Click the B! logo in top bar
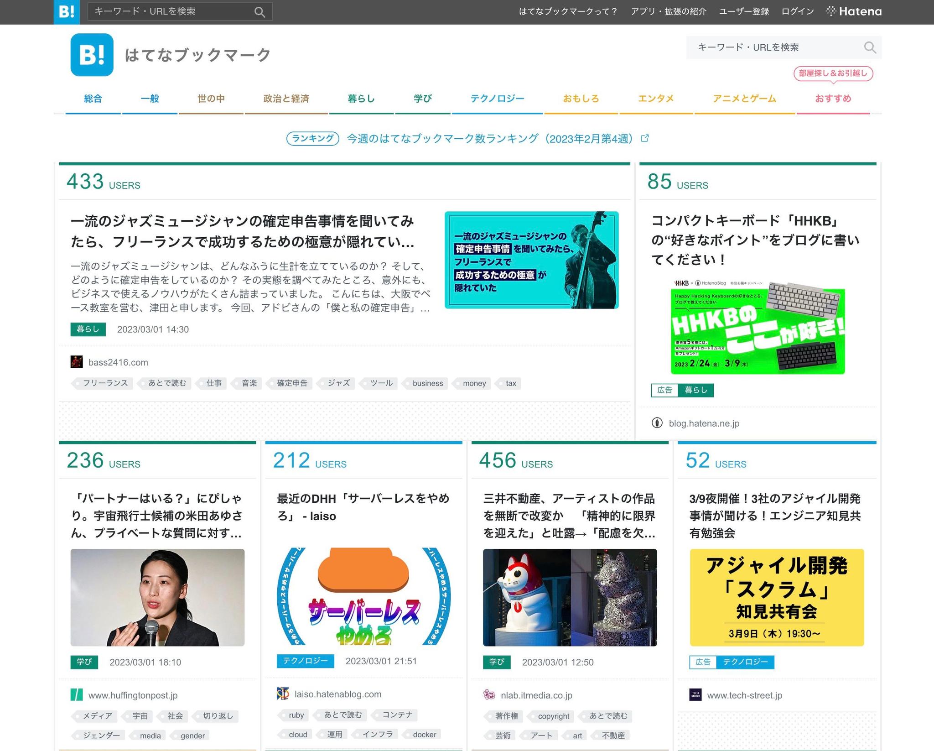Screen dimensions: 934x751 [67, 12]
